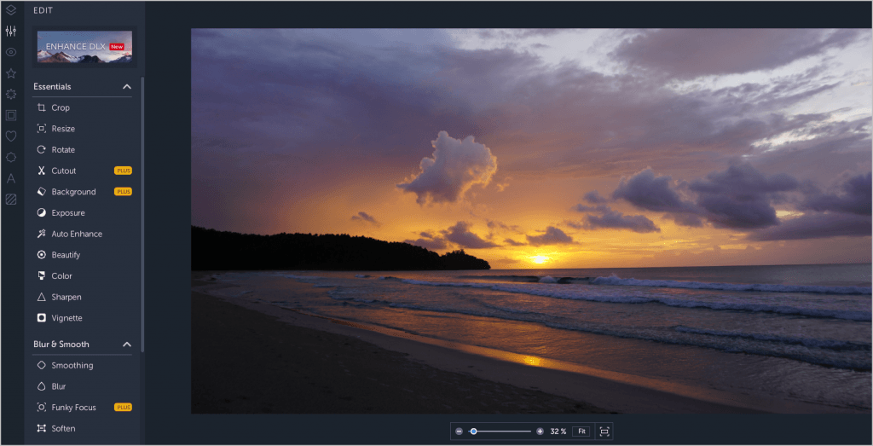
Task: Click the Auto Enhance wand icon
Action: (x=41, y=234)
